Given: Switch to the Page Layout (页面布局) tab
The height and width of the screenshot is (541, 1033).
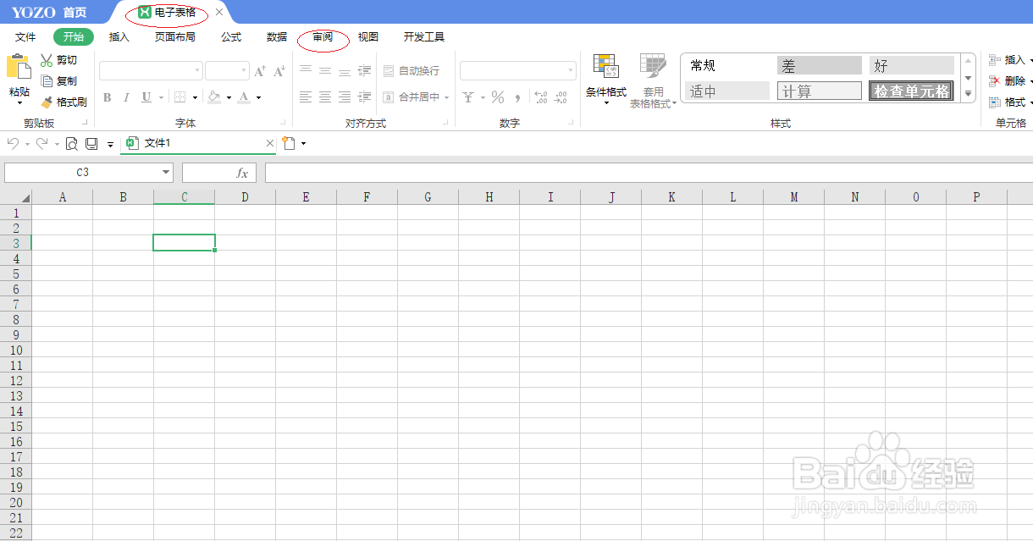Looking at the screenshot, I should [x=174, y=37].
